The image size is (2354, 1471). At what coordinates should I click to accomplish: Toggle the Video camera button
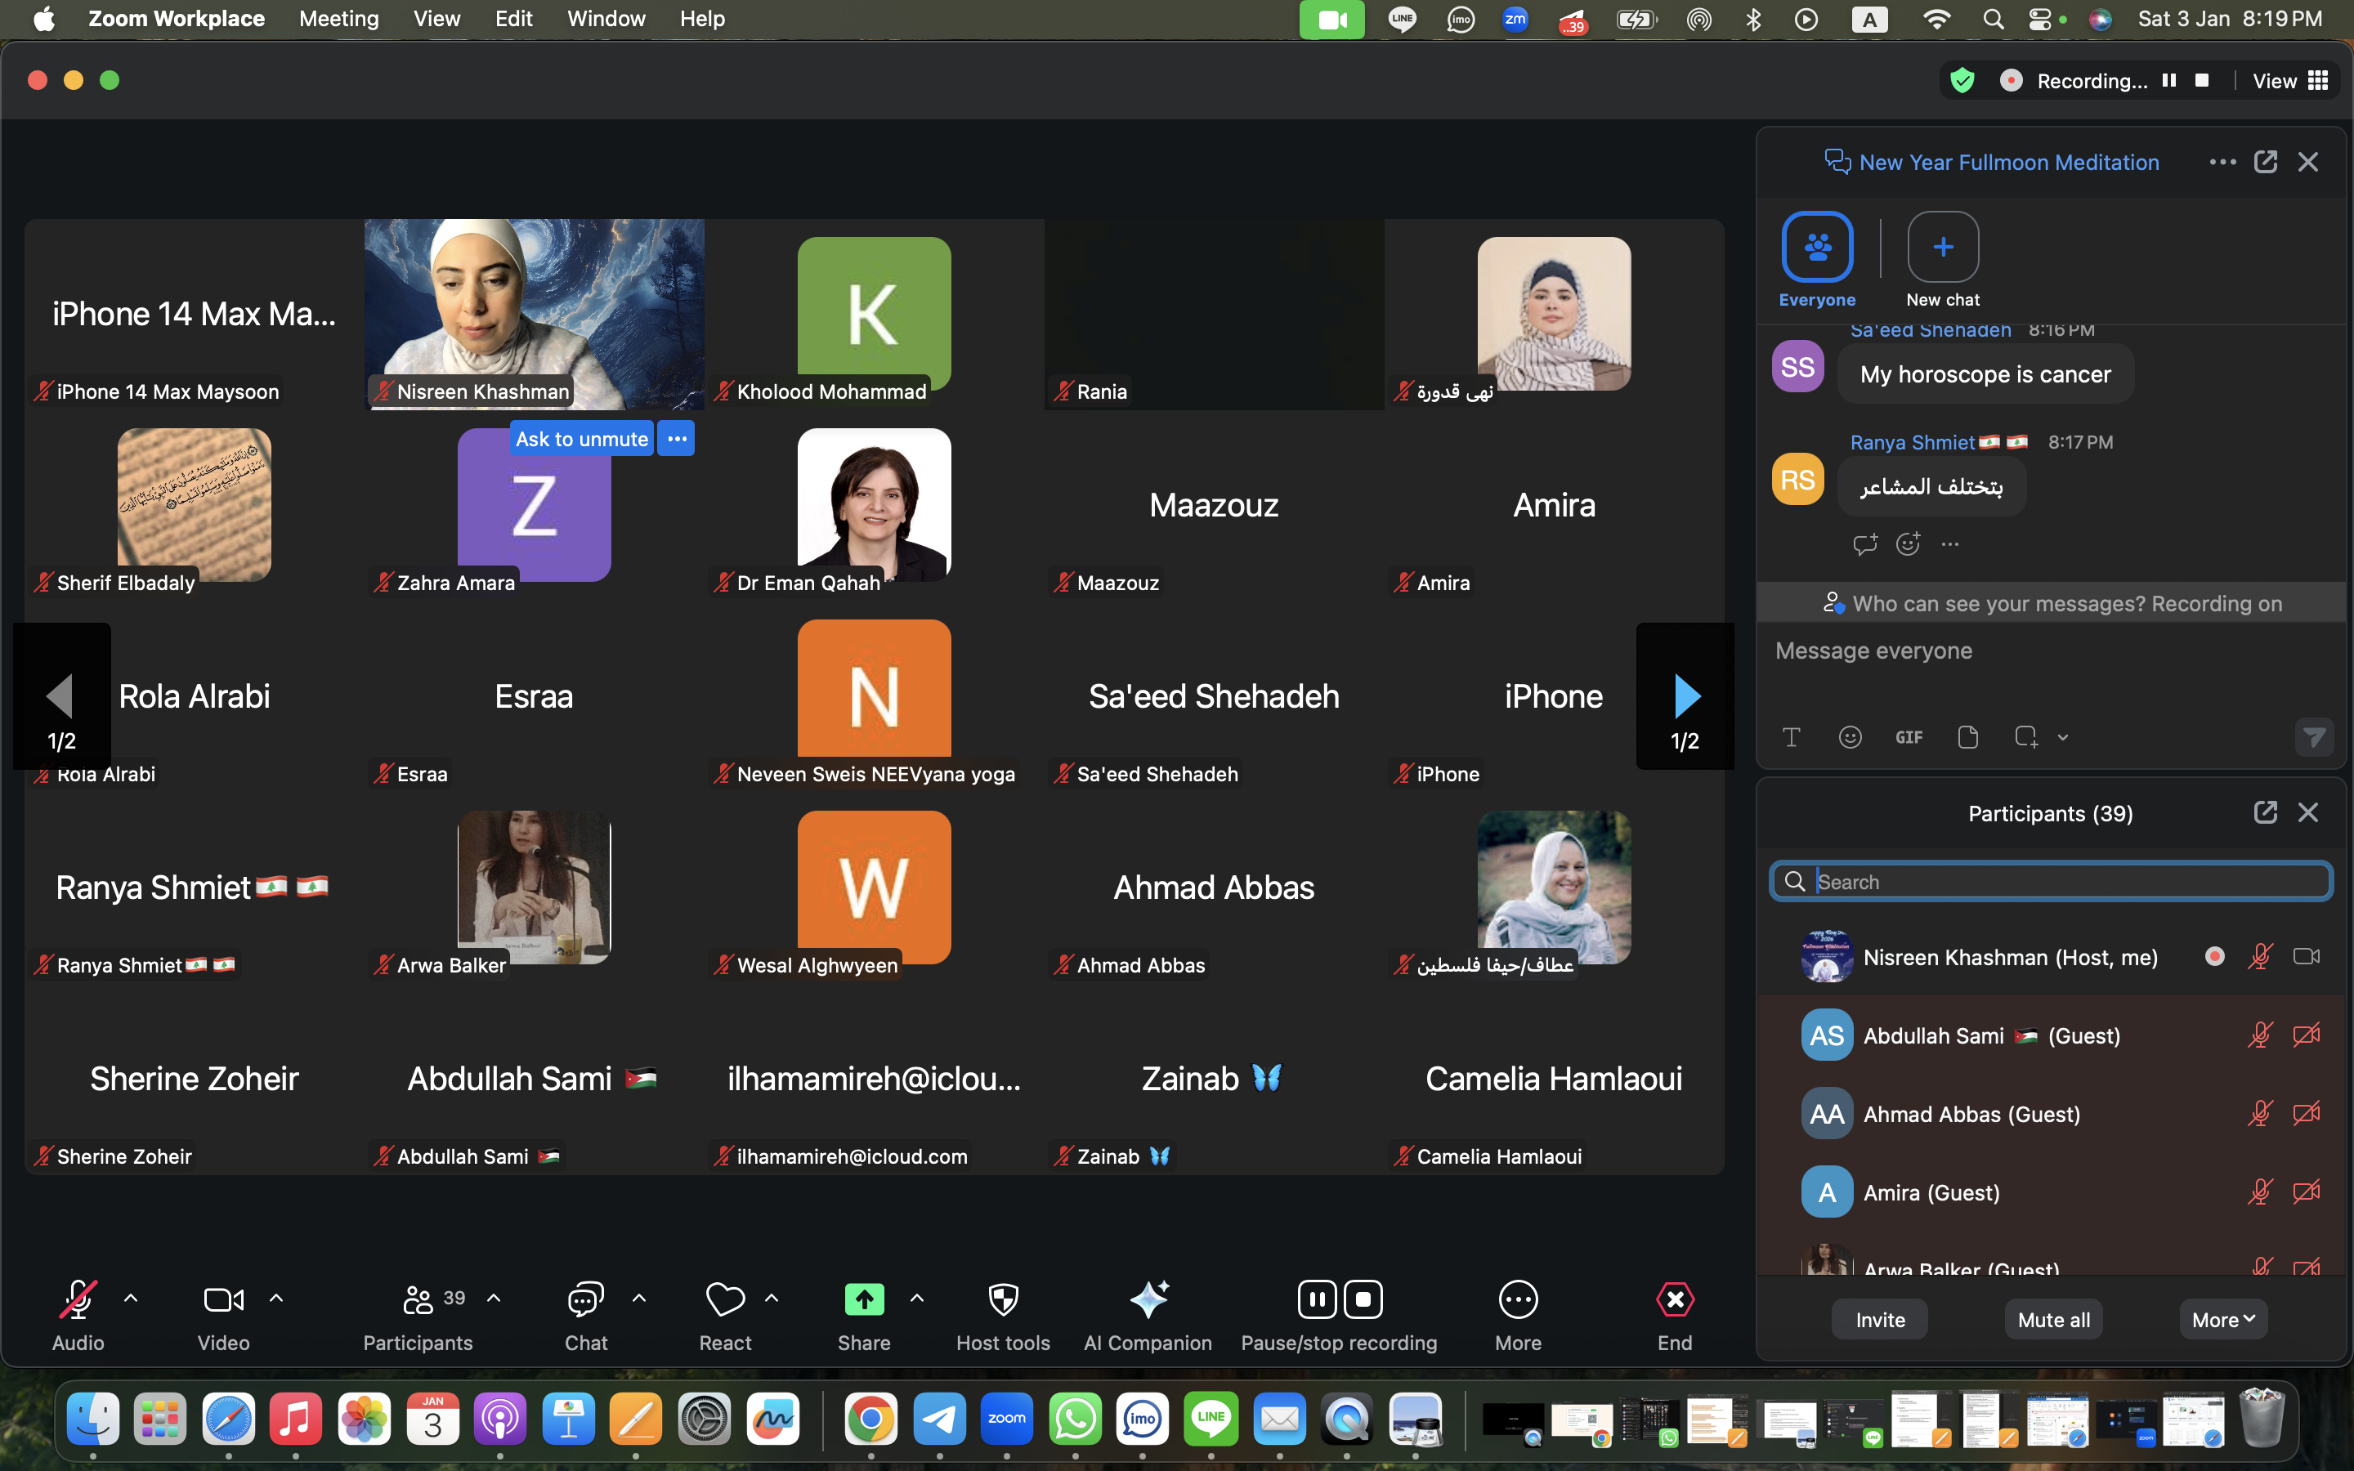click(223, 1299)
